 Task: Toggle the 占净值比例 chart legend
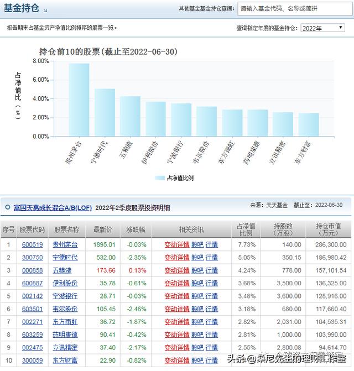point(174,178)
